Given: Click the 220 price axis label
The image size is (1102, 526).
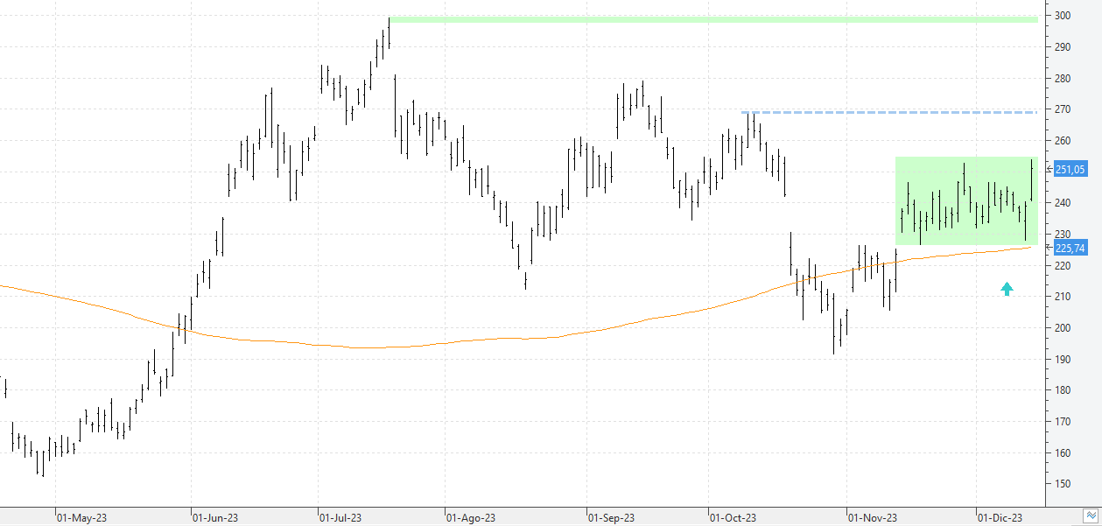Looking at the screenshot, I should pos(1063,266).
